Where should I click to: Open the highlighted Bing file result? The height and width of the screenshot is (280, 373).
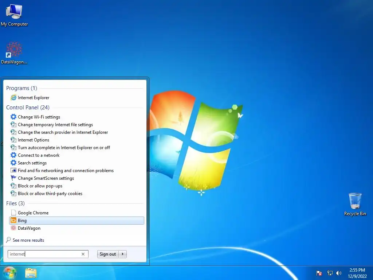point(76,221)
